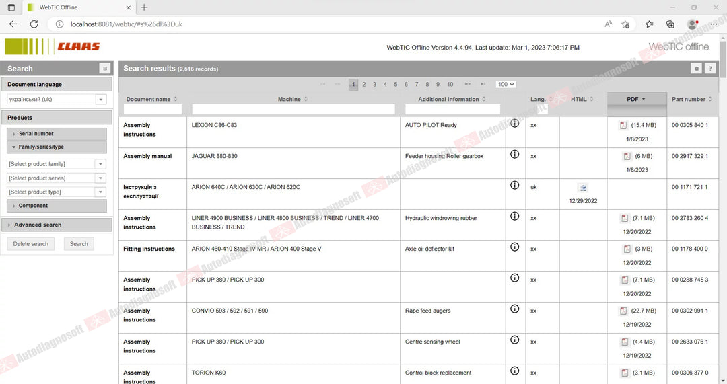Go to results page 10

pyautogui.click(x=450, y=84)
